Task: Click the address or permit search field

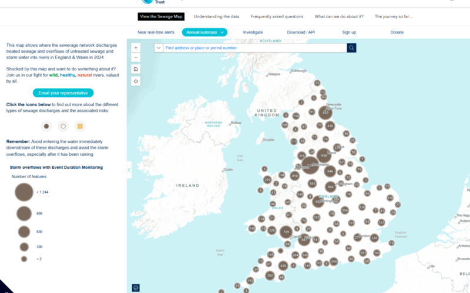Action: 255,48
